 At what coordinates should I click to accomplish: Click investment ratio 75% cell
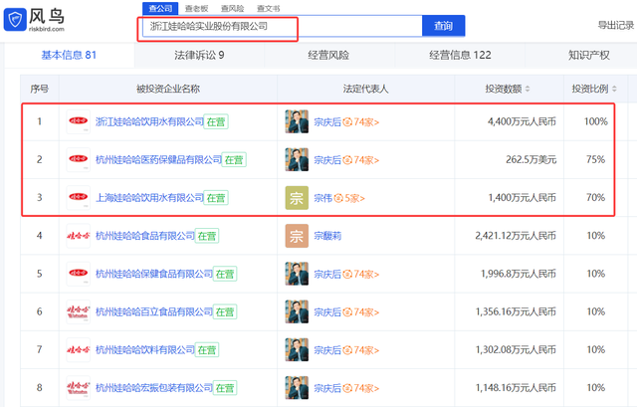[x=595, y=159]
